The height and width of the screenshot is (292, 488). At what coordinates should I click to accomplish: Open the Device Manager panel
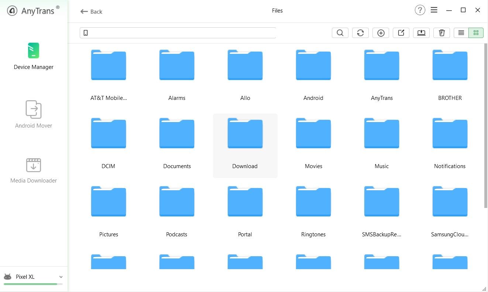(x=33, y=56)
